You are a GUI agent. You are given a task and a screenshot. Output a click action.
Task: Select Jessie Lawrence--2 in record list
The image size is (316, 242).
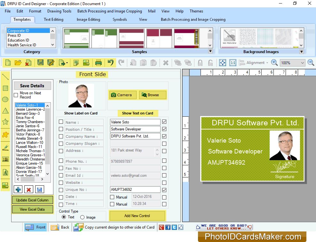point(30,109)
